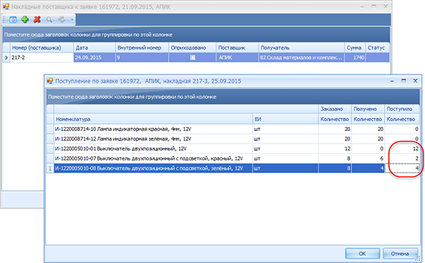Close the Поступление по заявке window
The width and height of the screenshot is (425, 263).
coord(415,81)
